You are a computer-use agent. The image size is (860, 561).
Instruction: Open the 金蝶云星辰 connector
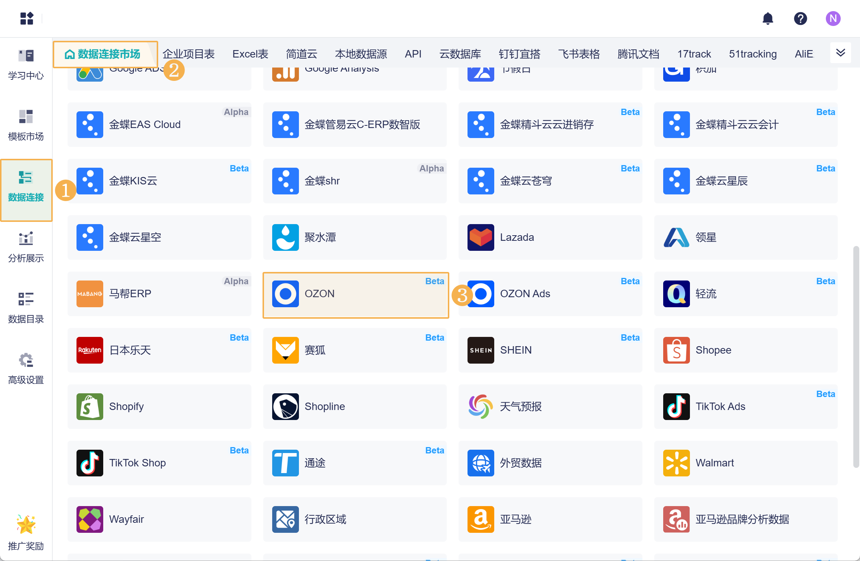click(746, 181)
